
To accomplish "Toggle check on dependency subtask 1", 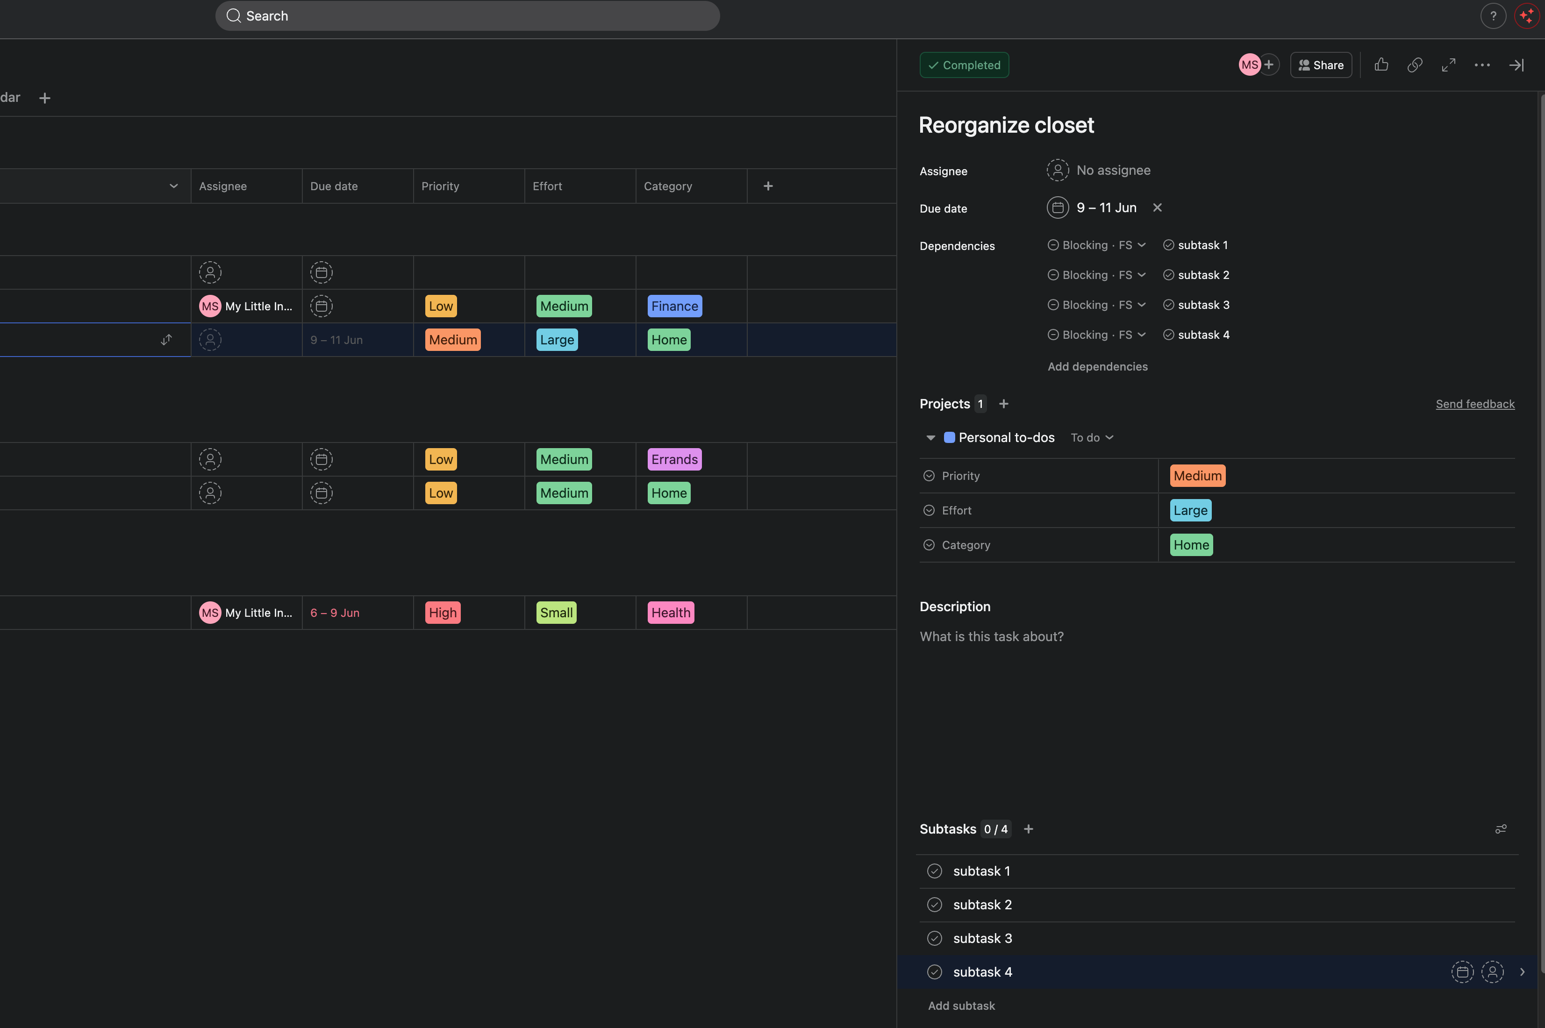I will coord(1169,245).
